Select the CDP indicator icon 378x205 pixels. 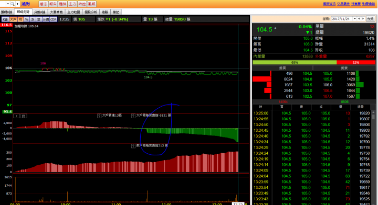click(53, 19)
